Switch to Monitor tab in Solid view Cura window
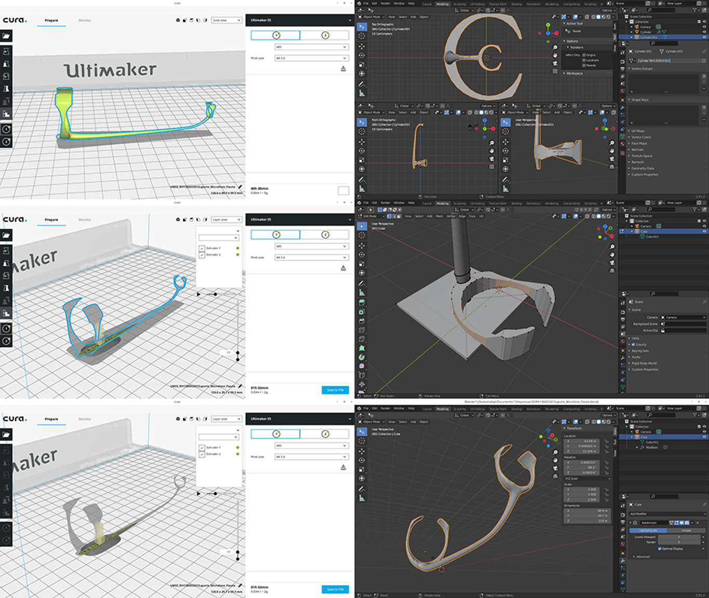 [x=85, y=20]
